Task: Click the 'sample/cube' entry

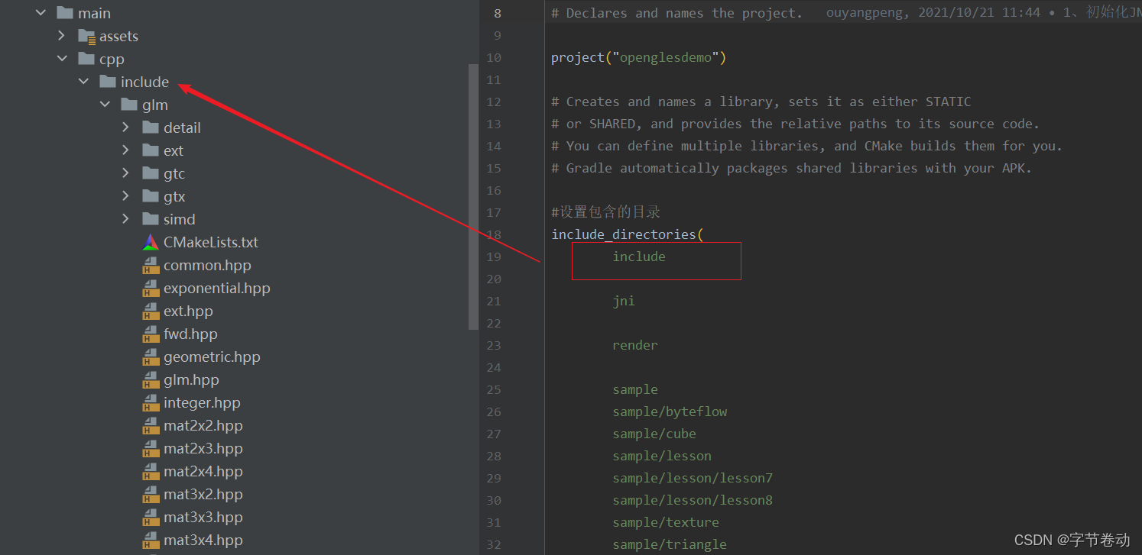Action: tap(654, 434)
